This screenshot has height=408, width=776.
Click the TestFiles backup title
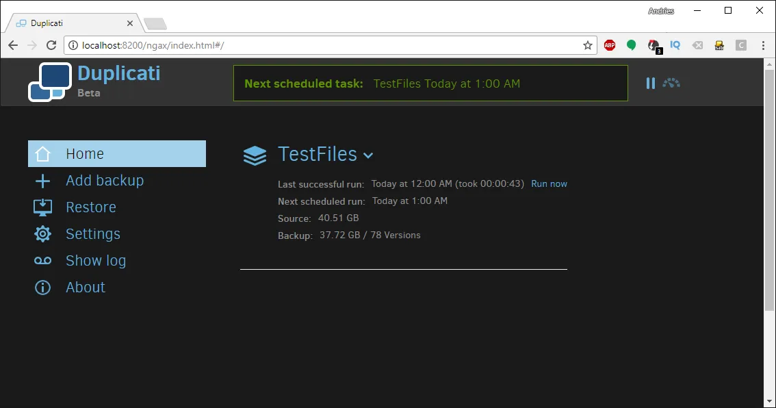coord(318,154)
